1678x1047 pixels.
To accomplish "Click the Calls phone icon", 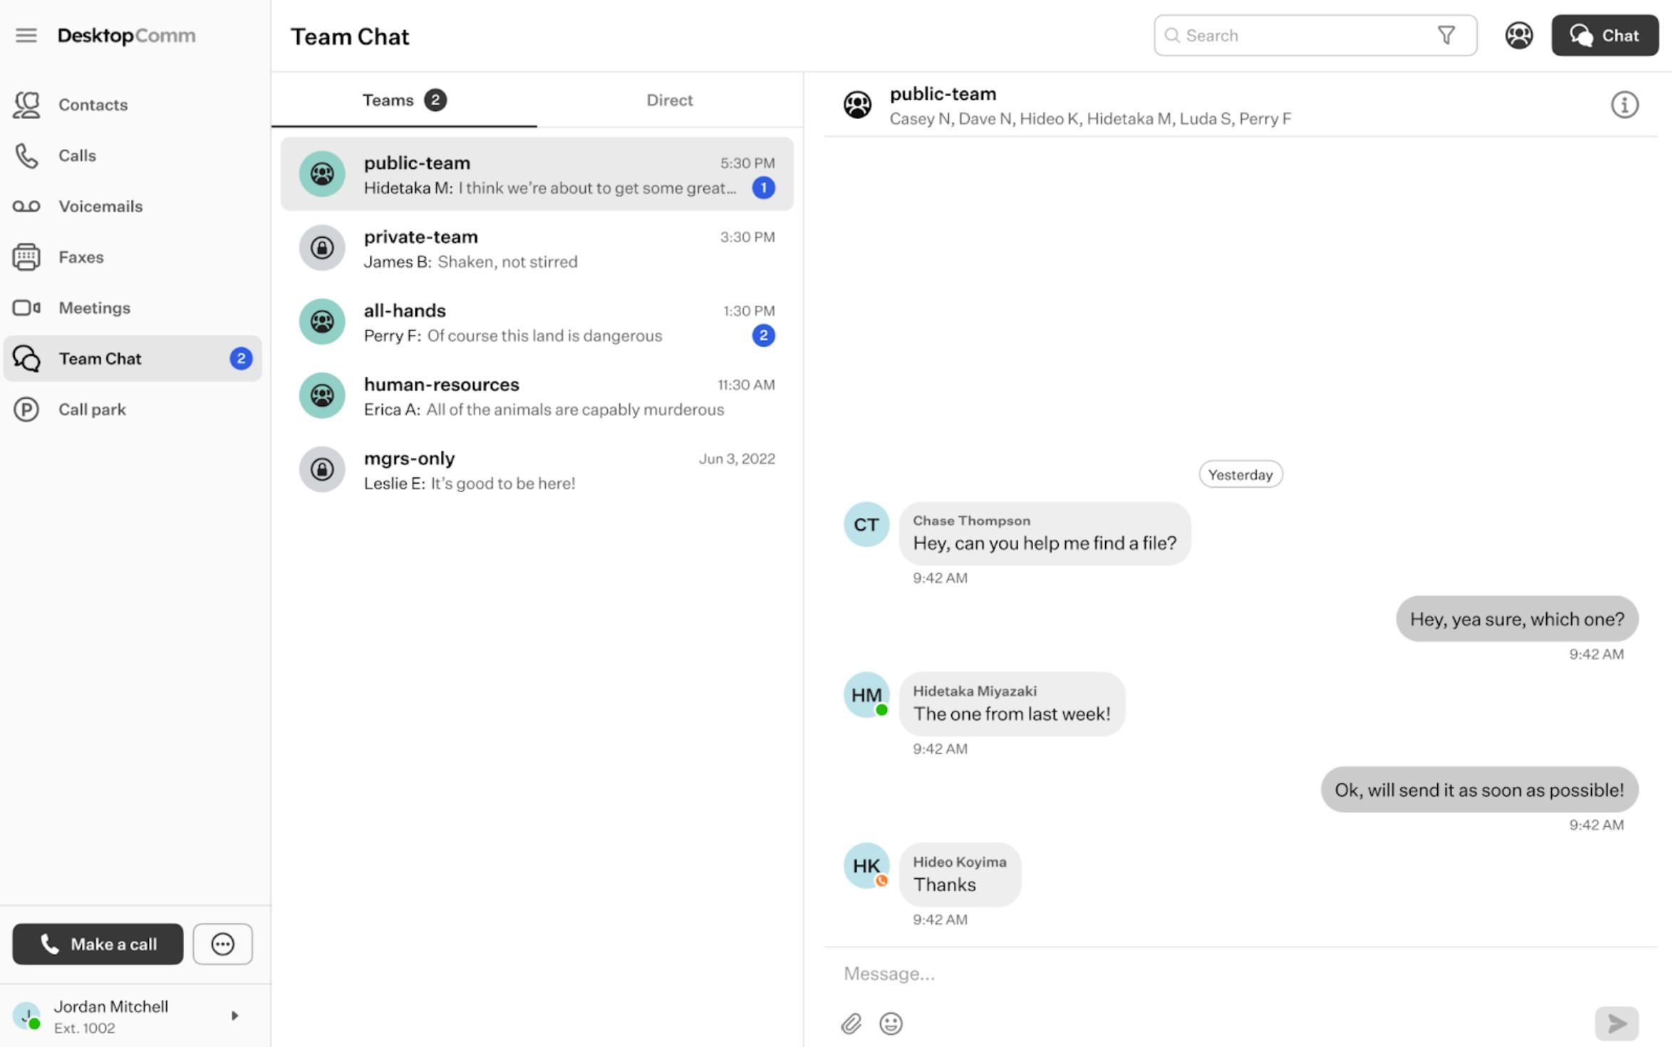I will coord(26,155).
